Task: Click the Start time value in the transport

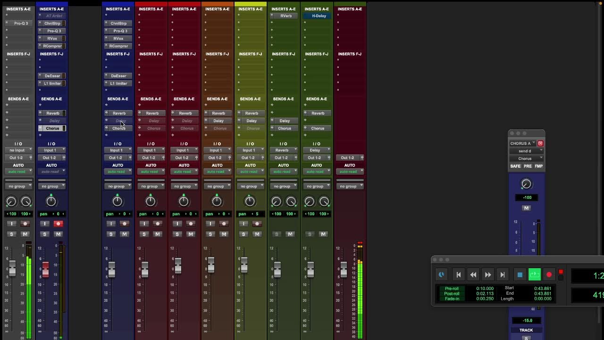Action: [x=543, y=289]
